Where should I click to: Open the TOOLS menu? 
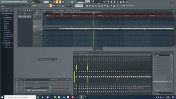point(22,2)
